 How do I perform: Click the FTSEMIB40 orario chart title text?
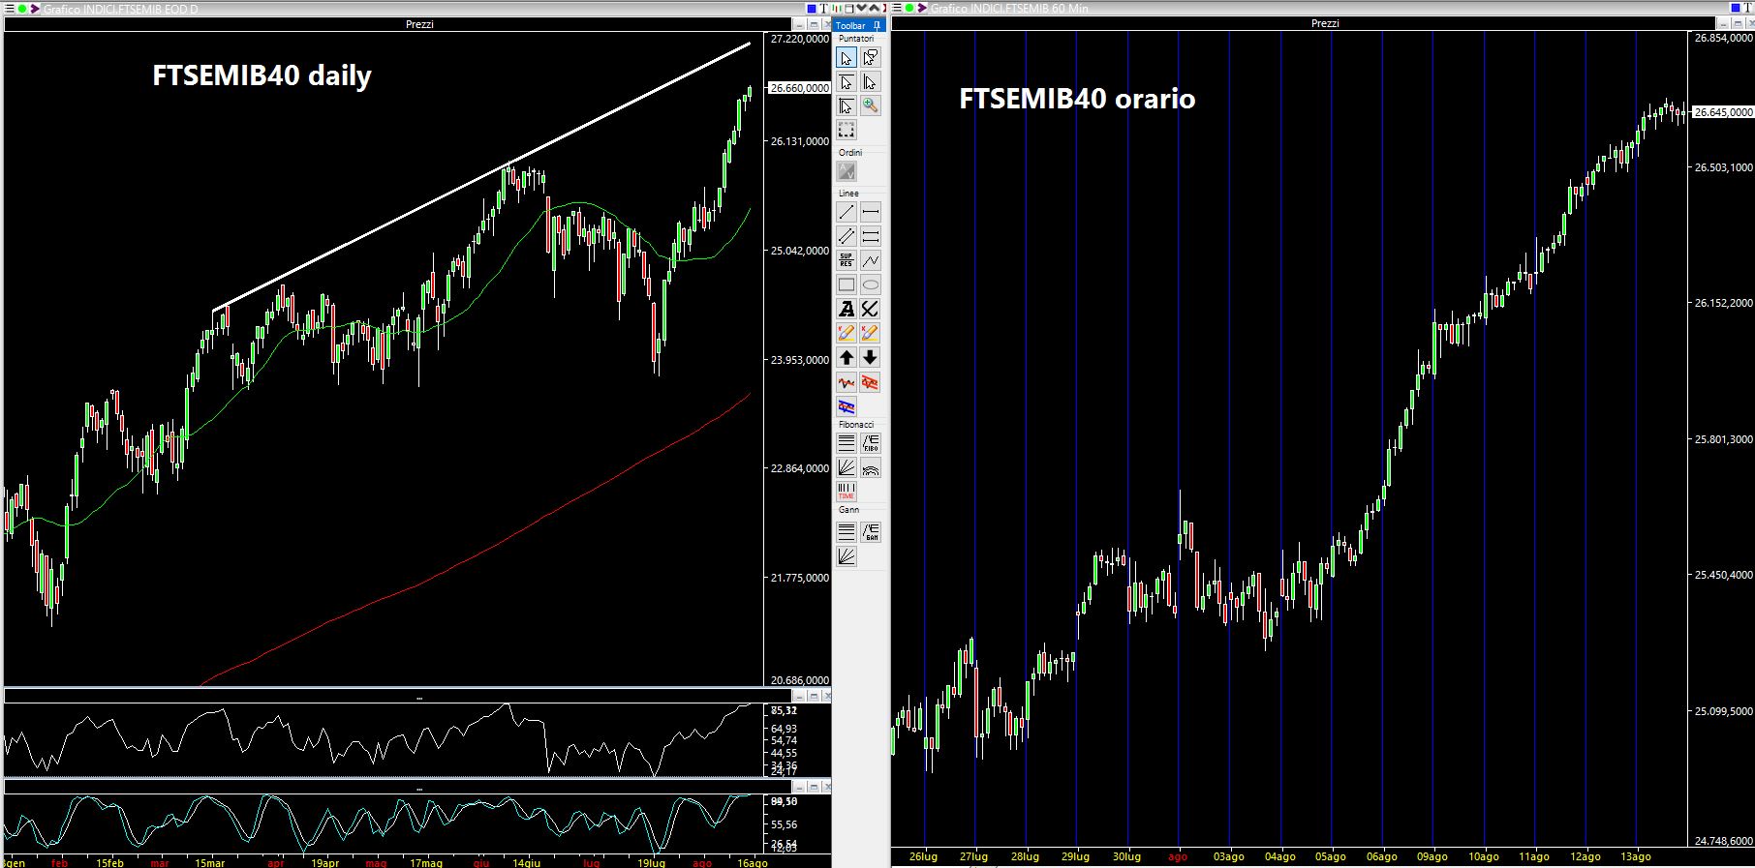pyautogui.click(x=1077, y=99)
